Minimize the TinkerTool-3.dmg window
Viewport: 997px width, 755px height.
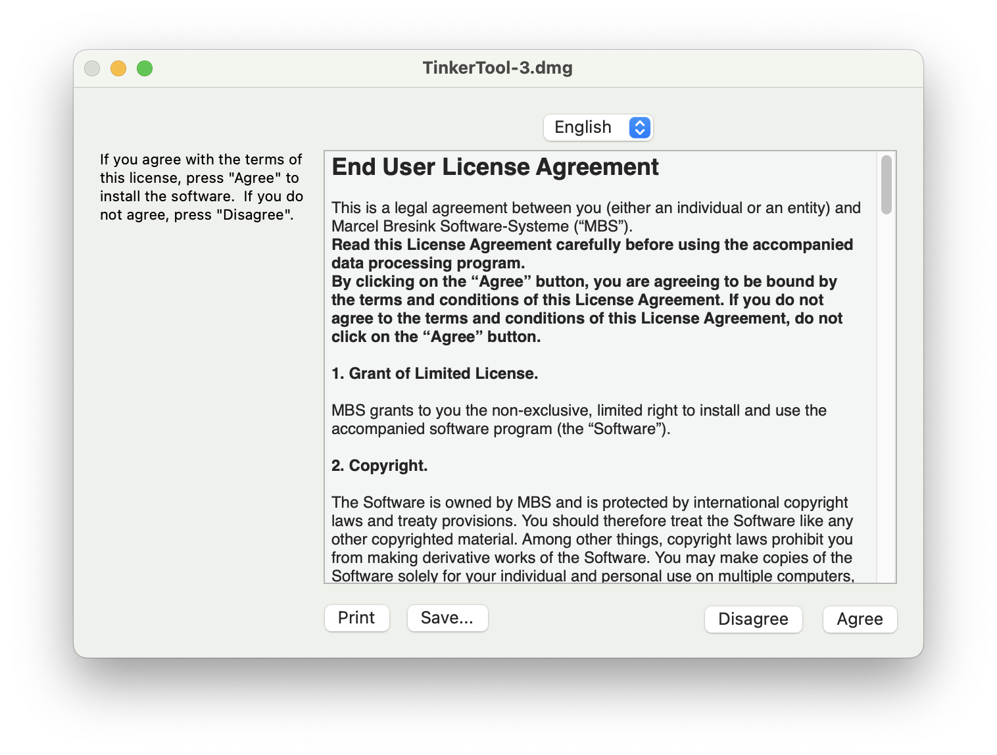(x=118, y=68)
